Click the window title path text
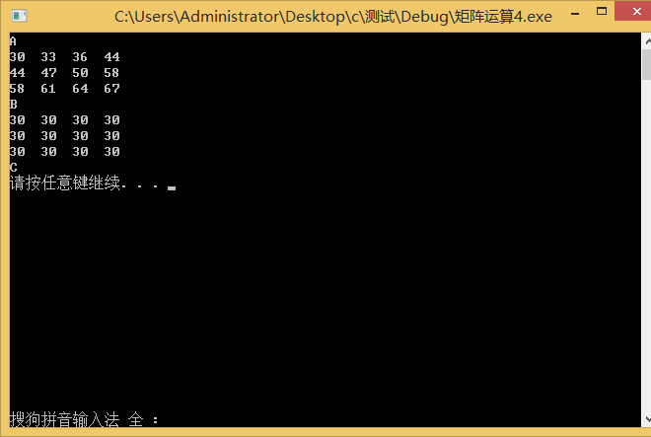The height and width of the screenshot is (437, 651). point(333,17)
